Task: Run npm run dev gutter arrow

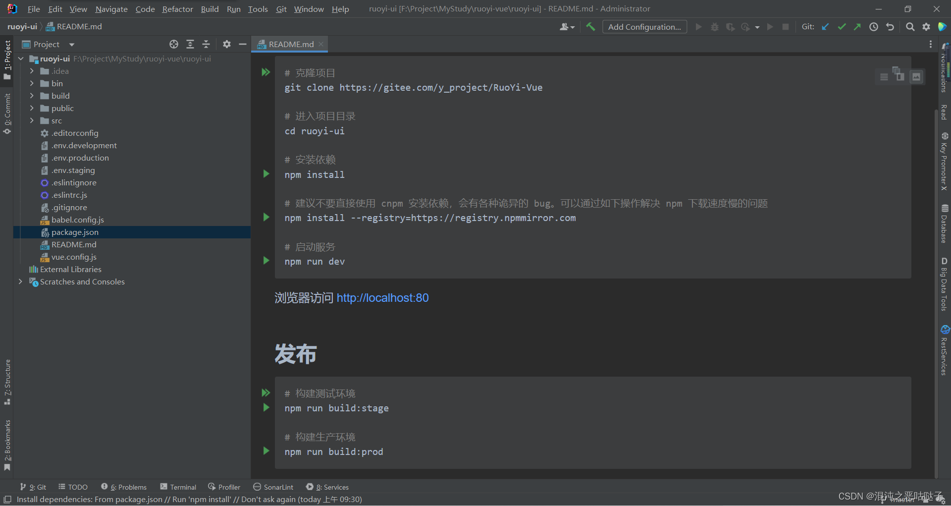Action: [x=266, y=261]
